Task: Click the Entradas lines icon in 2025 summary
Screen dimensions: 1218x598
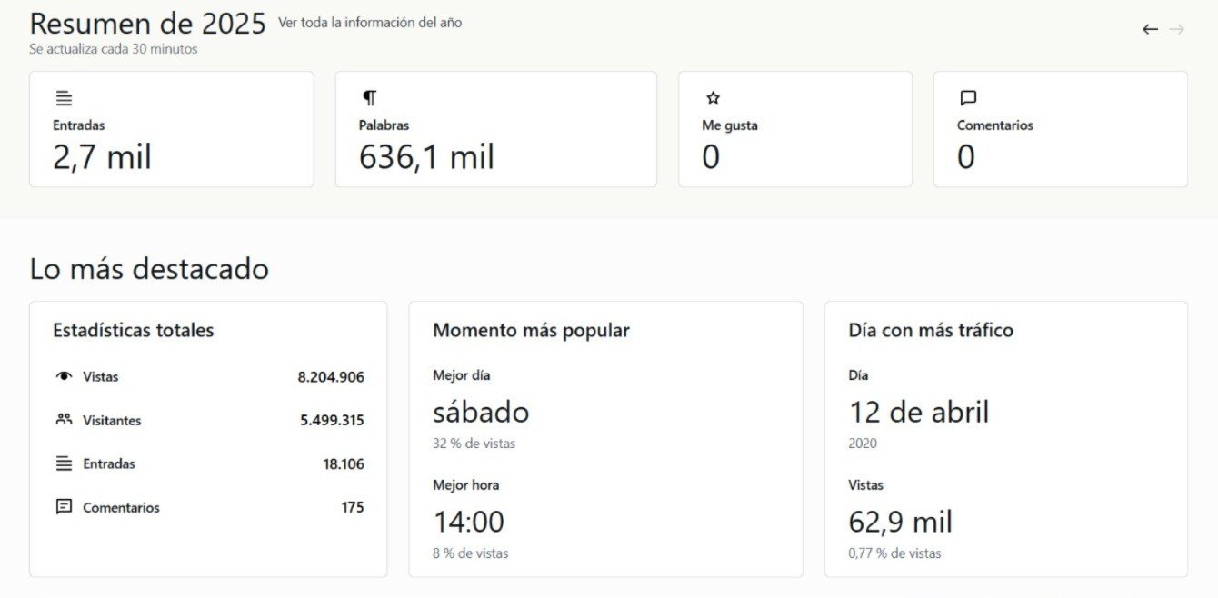Action: pos(64,98)
